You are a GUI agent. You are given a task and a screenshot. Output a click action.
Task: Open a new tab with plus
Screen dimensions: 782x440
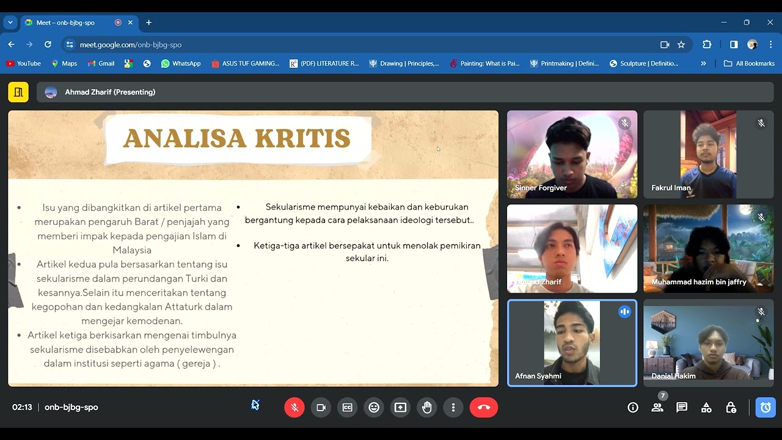point(148,23)
